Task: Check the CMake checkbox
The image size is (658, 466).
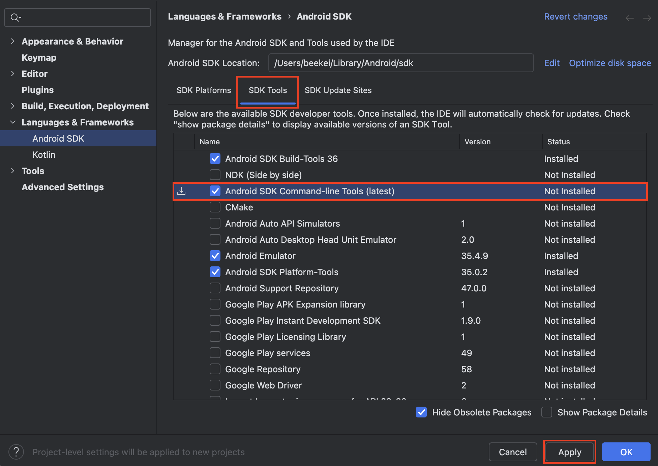Action: [x=215, y=207]
